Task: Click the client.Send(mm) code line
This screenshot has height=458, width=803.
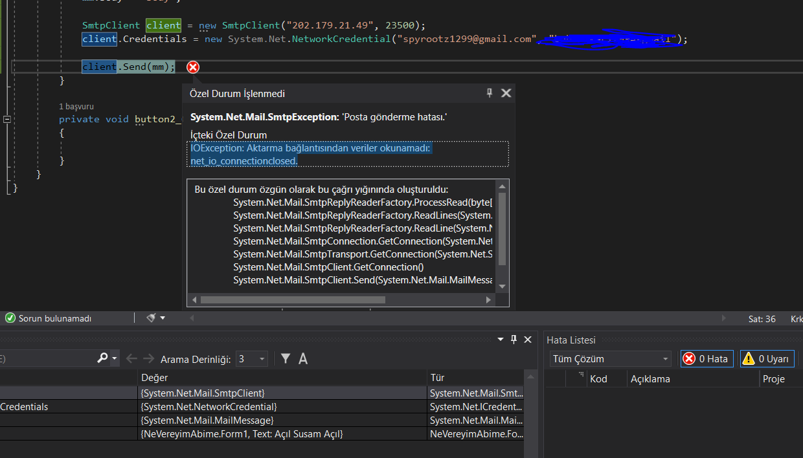Action: click(x=129, y=67)
